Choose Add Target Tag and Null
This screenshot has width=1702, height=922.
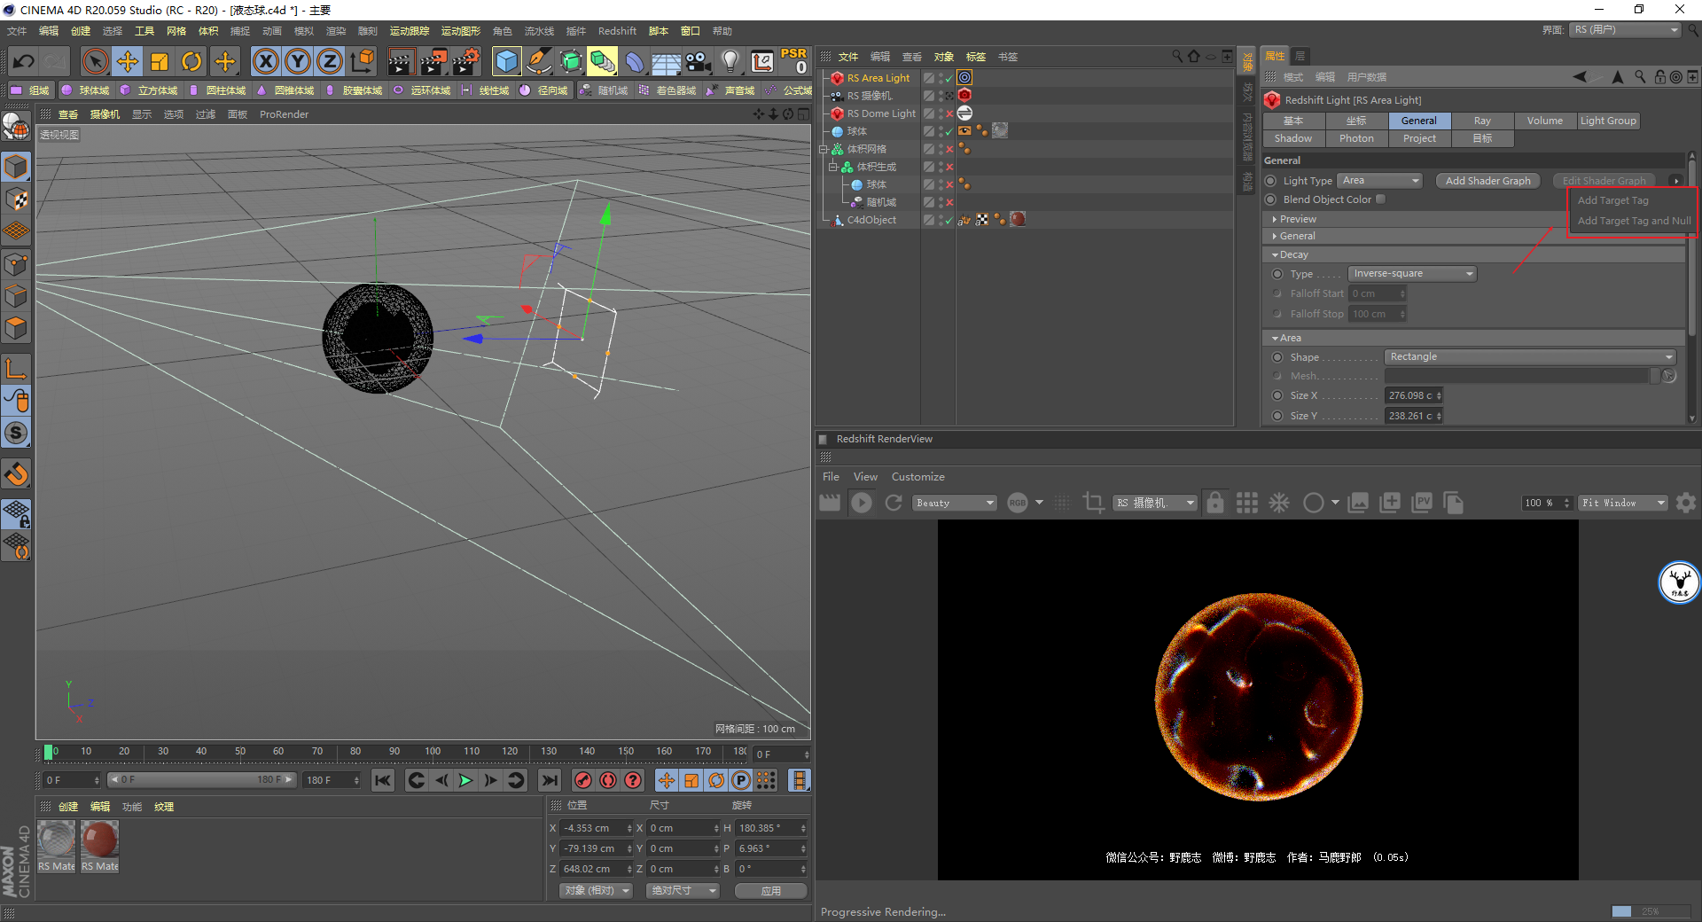tap(1634, 221)
